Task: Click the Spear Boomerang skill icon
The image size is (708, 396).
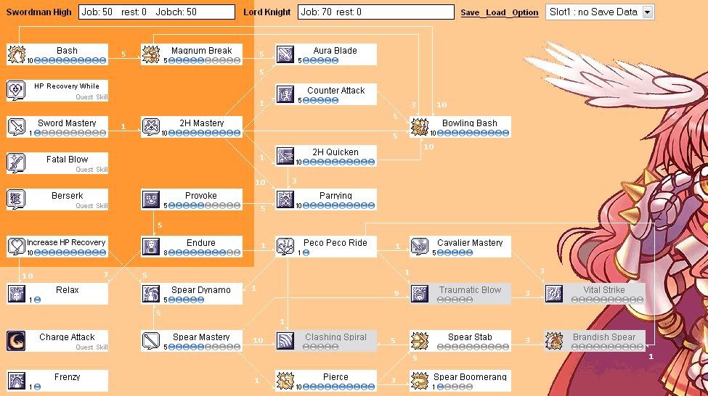Action: pos(420,381)
